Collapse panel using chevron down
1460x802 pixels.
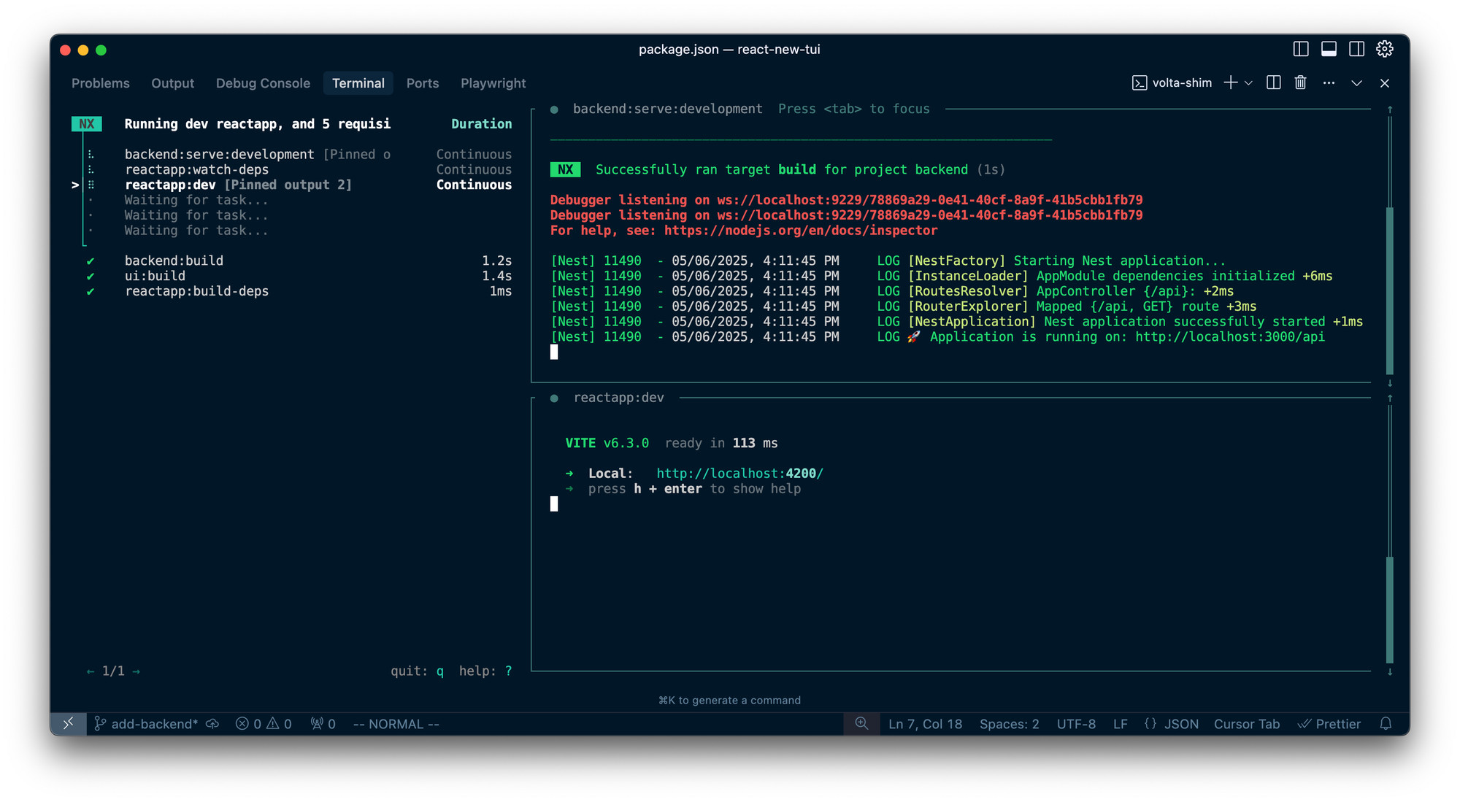1356,83
